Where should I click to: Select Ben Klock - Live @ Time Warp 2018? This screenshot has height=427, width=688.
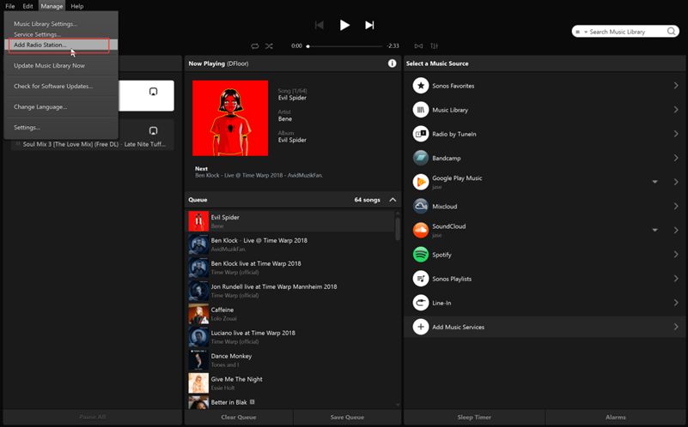290,244
